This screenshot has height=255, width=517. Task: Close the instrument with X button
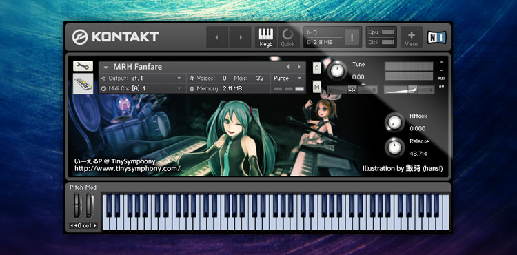[x=441, y=62]
